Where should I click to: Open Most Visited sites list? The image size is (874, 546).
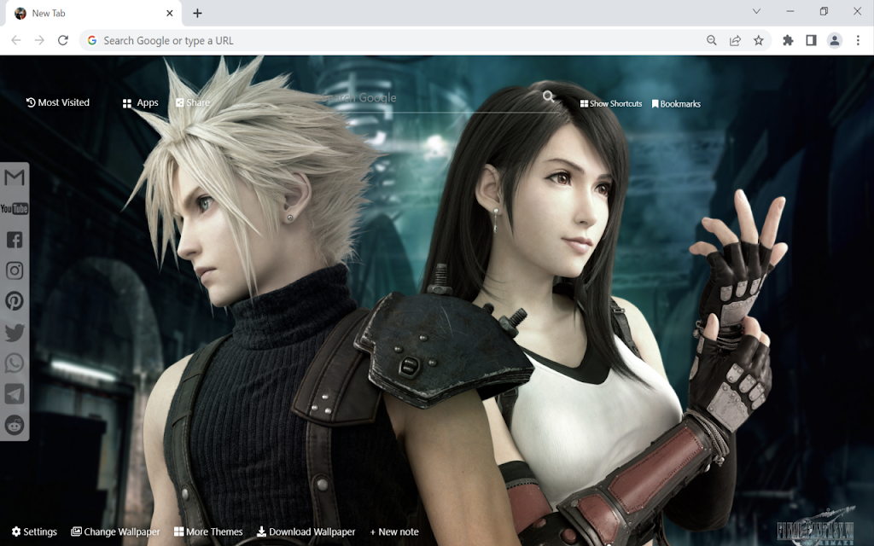tap(58, 102)
